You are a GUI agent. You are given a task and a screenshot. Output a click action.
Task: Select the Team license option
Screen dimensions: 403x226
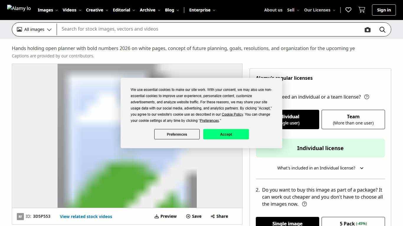tap(353, 119)
